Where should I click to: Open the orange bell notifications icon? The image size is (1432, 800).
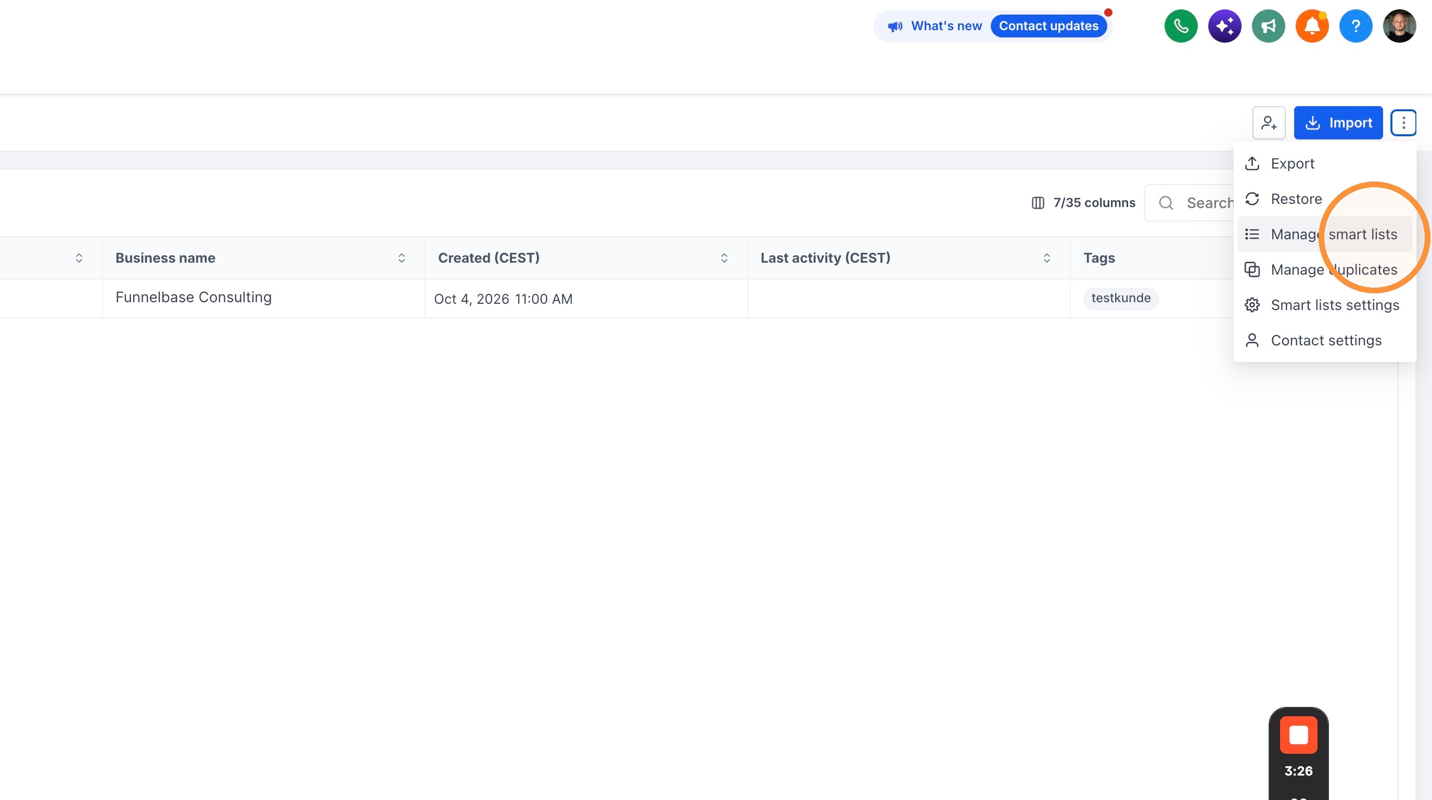pos(1312,26)
